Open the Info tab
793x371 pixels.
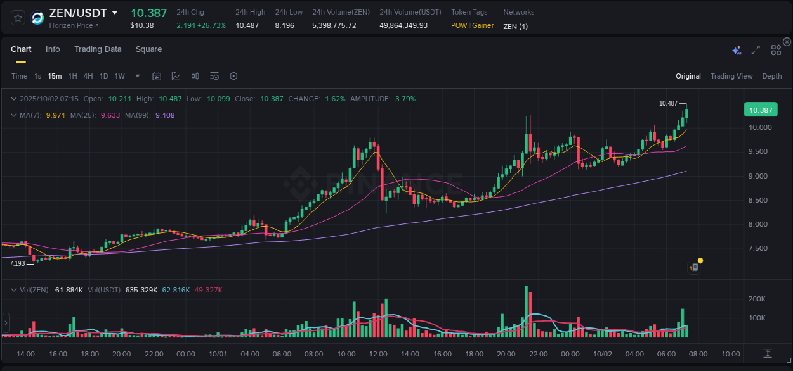pyautogui.click(x=53, y=49)
